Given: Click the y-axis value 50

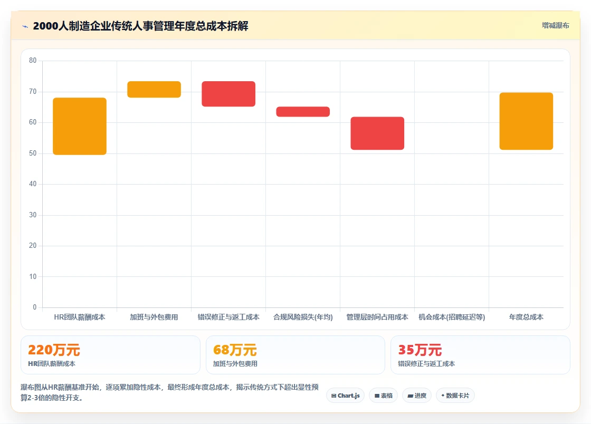Looking at the screenshot, I should tap(33, 153).
